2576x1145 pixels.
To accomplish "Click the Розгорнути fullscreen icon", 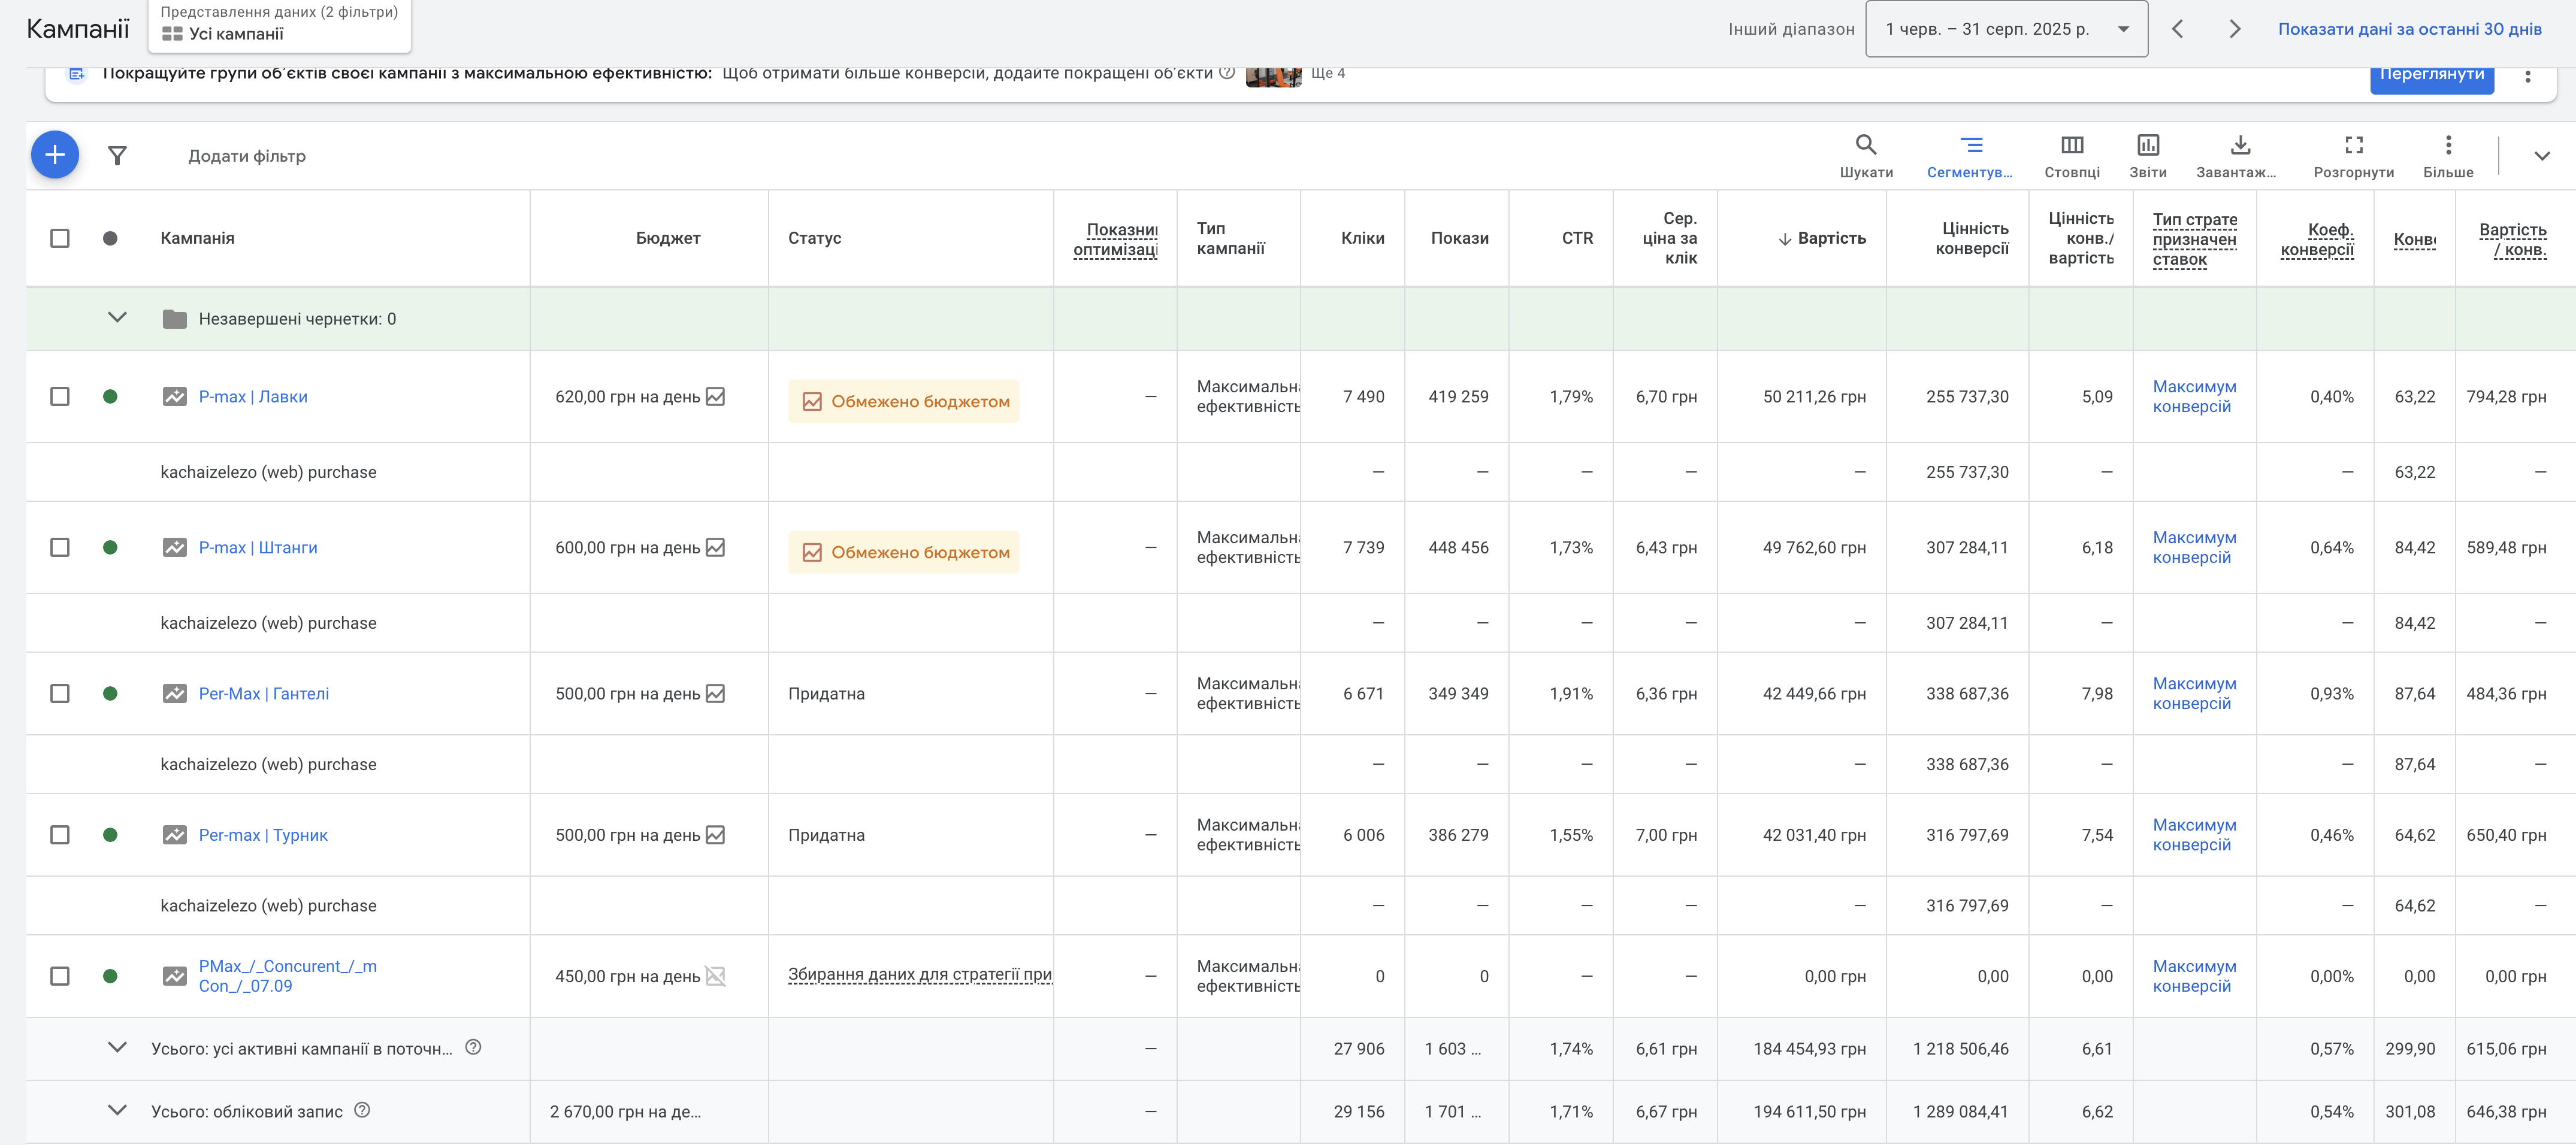I will pos(2353,155).
